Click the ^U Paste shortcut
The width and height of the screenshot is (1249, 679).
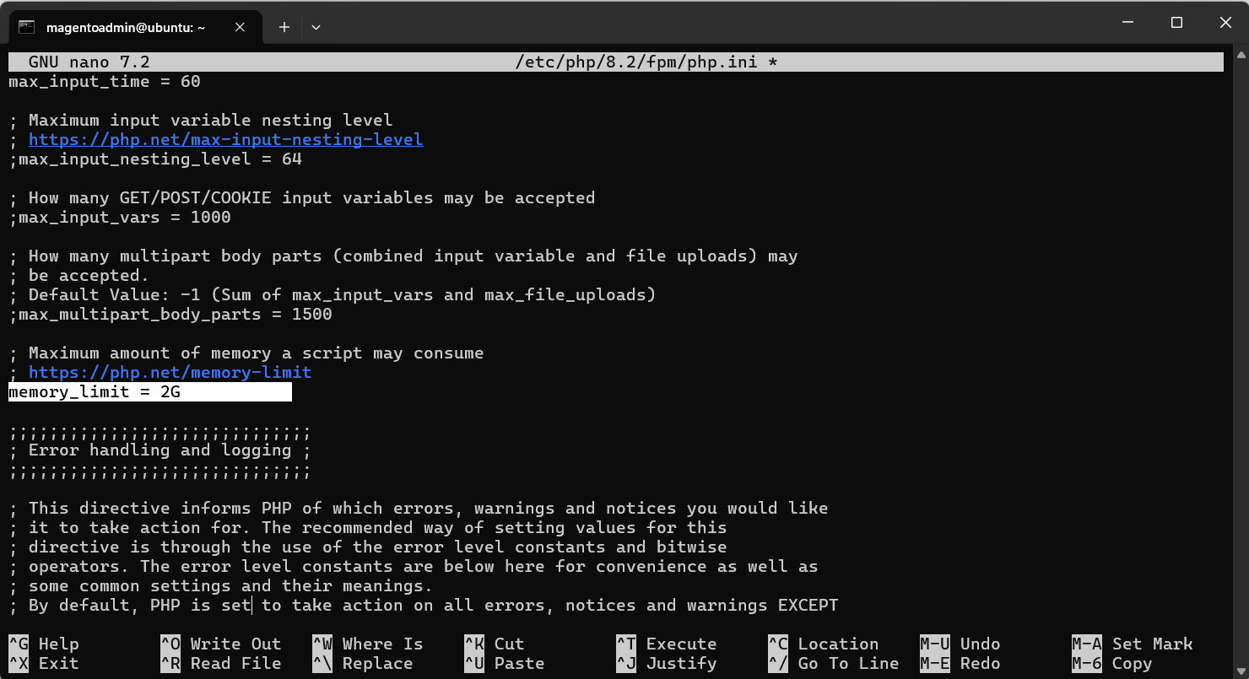(x=504, y=664)
